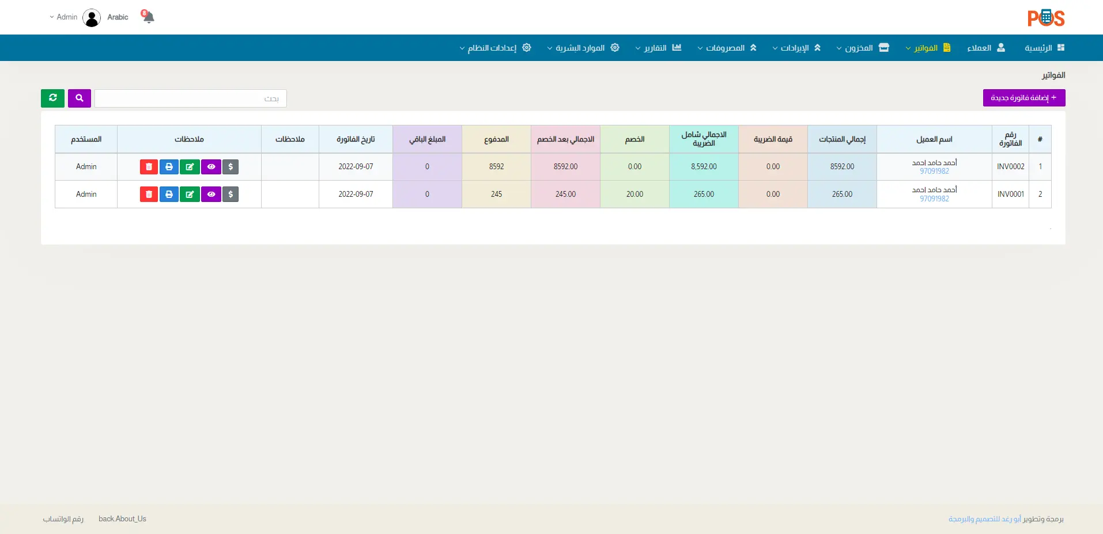Open the إعدادات النظام settings dropdown
The image size is (1103, 534).
coord(495,48)
